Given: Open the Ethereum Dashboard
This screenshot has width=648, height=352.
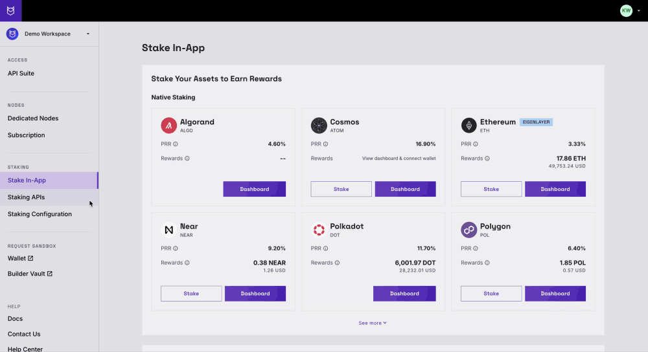Looking at the screenshot, I should click(555, 189).
